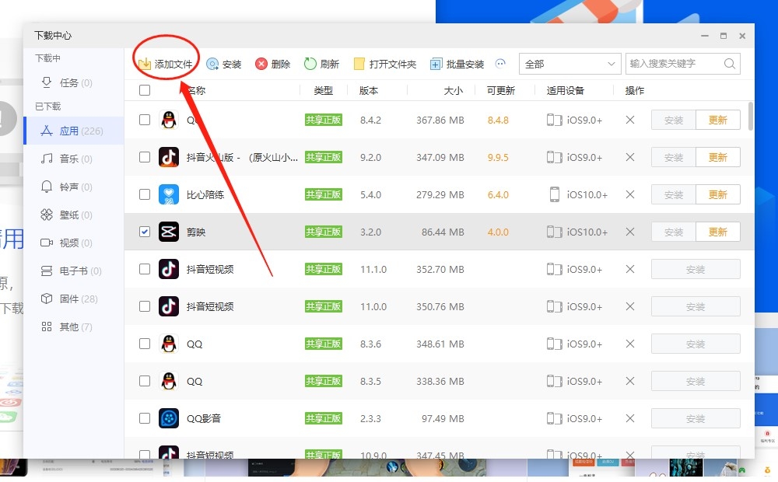Remove 比心陪练 with its X icon
Image resolution: width=778 pixels, height=482 pixels.
coord(630,194)
